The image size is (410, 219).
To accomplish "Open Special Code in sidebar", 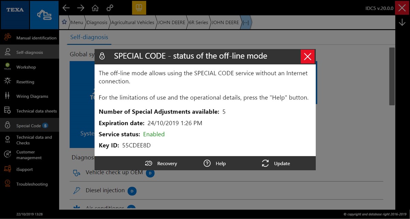I will tap(29, 126).
